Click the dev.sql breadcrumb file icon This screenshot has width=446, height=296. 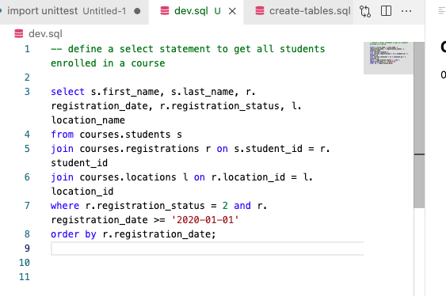(x=19, y=33)
